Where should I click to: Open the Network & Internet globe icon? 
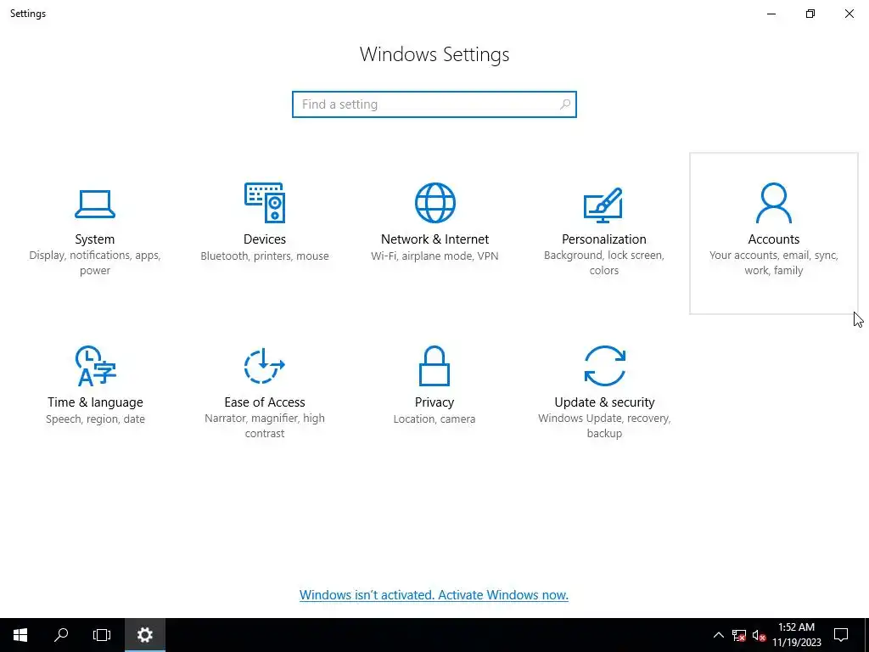tap(435, 203)
